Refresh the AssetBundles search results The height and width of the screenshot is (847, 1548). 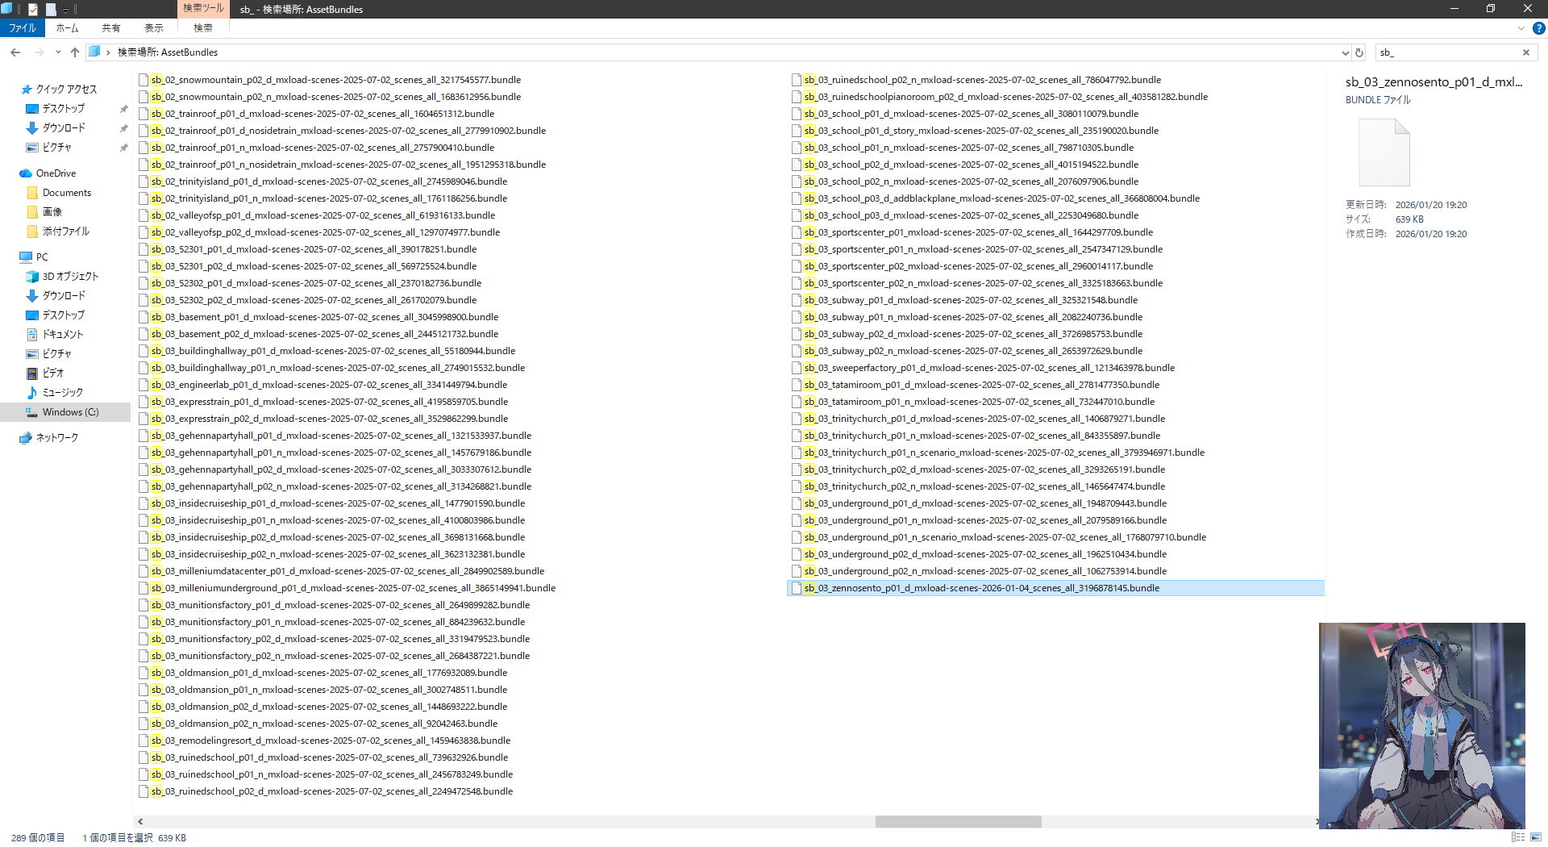[x=1359, y=52]
